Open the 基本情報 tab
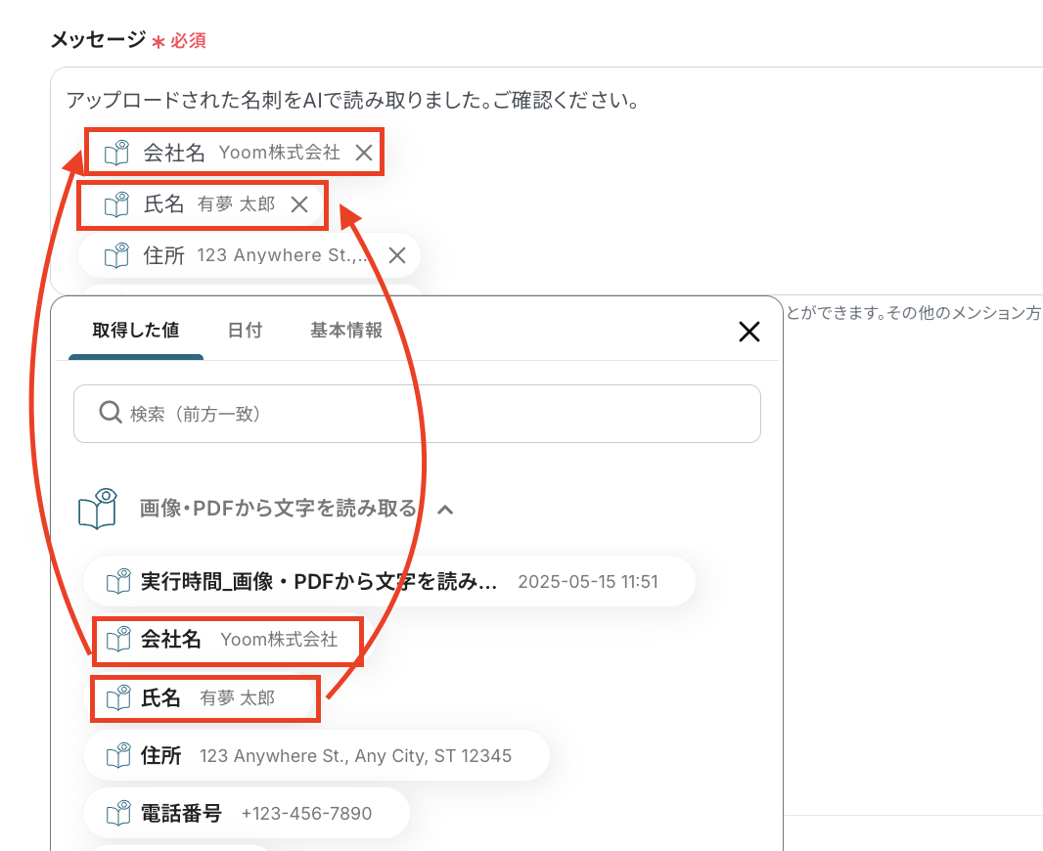 [346, 331]
